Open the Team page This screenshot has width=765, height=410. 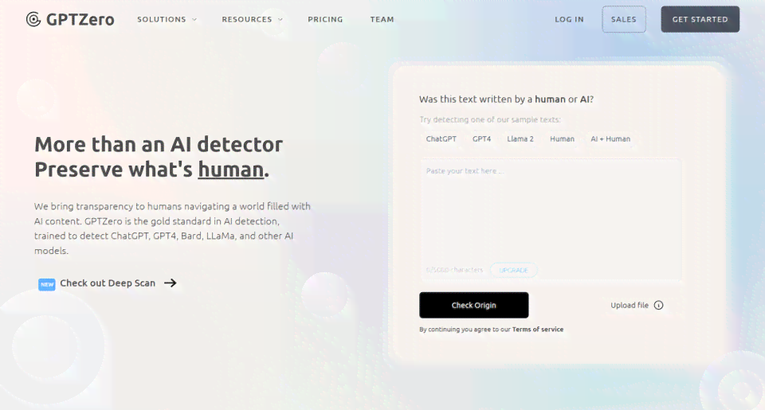pyautogui.click(x=382, y=19)
